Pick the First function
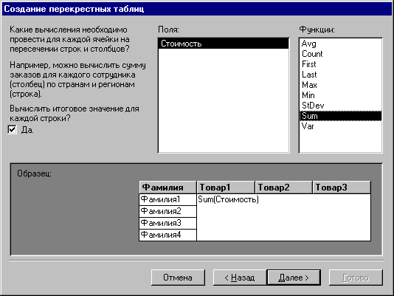Image resolution: width=394 pixels, height=296 pixels. coord(340,64)
